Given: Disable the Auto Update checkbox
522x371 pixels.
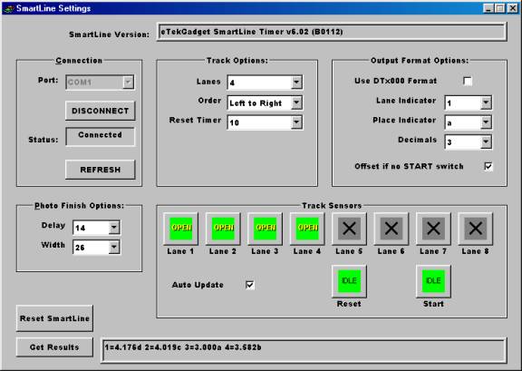Looking at the screenshot, I should click(250, 285).
